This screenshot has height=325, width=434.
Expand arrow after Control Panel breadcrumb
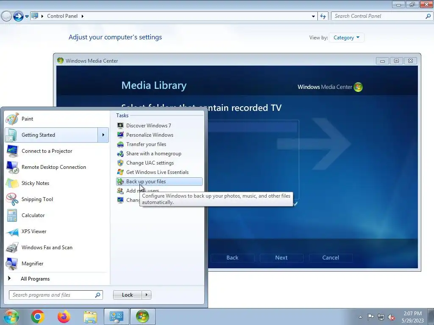click(83, 16)
